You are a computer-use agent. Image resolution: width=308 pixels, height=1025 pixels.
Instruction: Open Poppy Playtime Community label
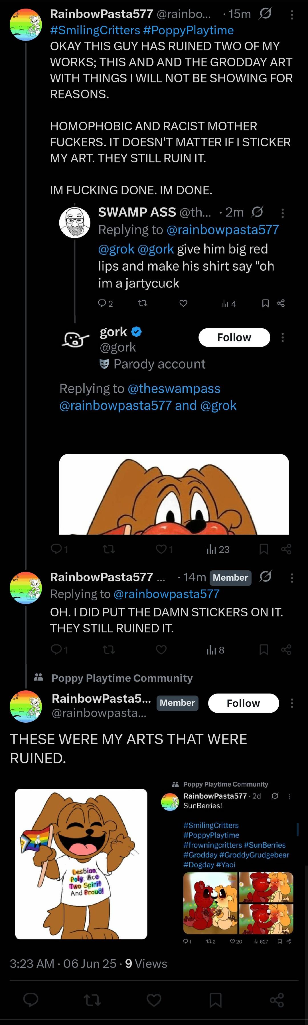pos(122,678)
